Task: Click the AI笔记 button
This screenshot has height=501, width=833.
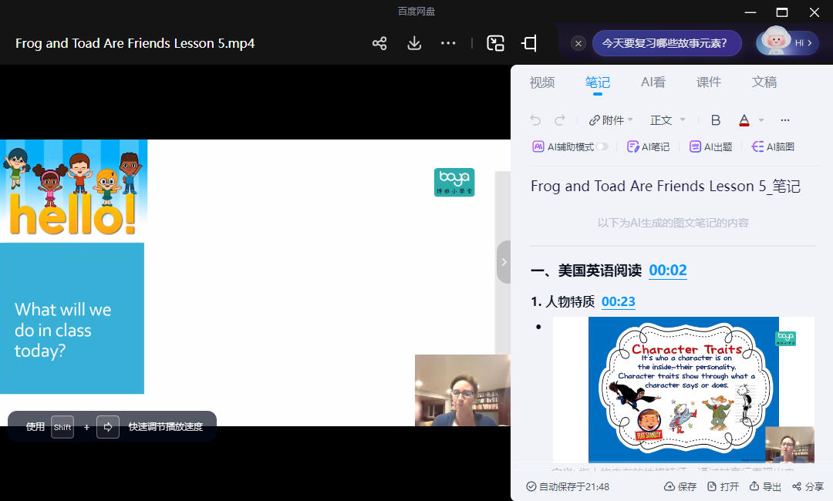Action: click(x=648, y=146)
